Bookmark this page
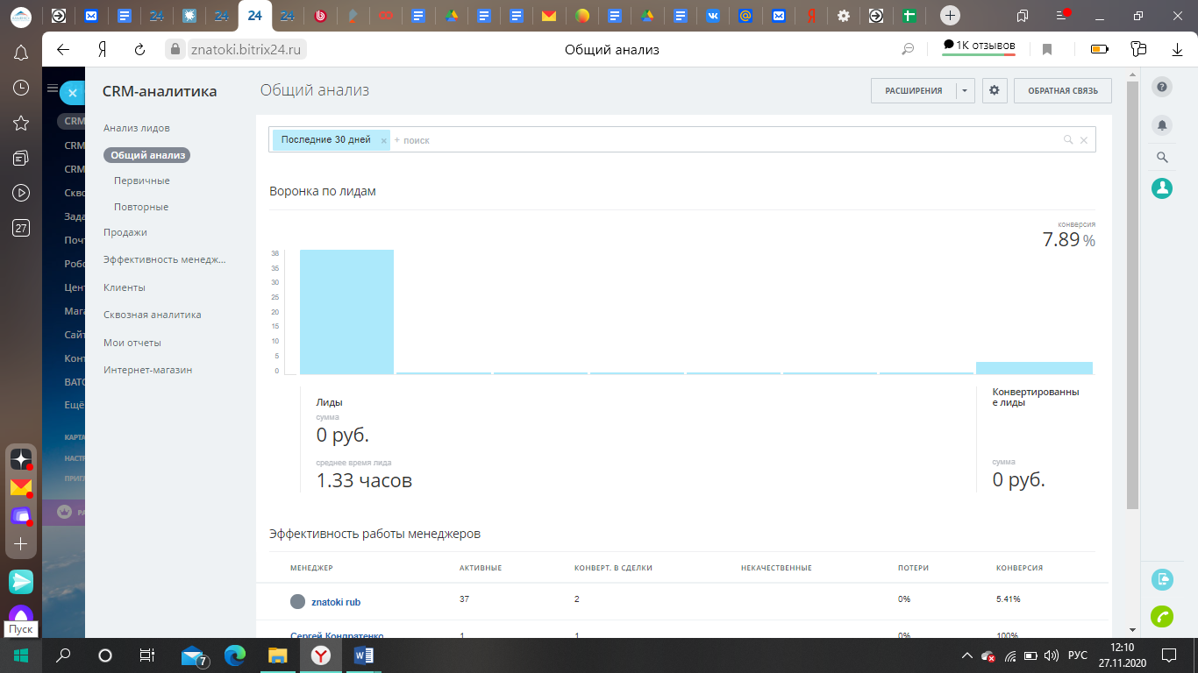 click(x=1046, y=50)
